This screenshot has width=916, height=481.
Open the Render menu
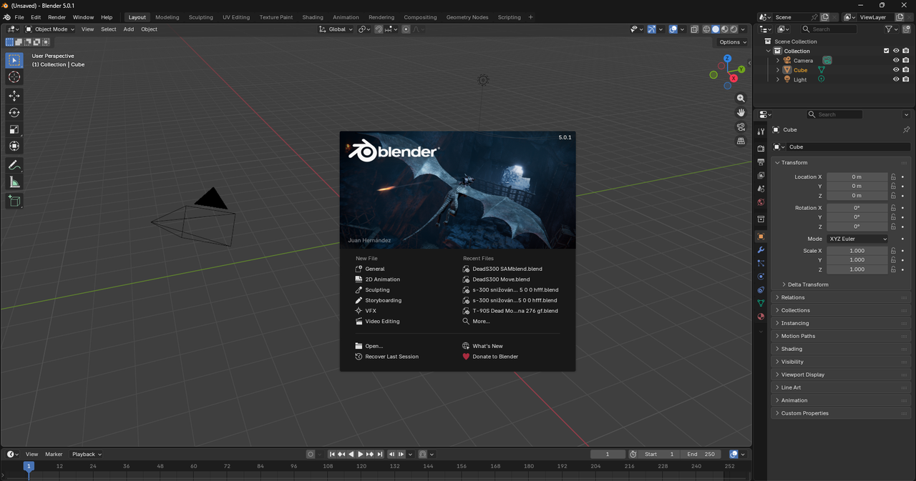(x=57, y=17)
